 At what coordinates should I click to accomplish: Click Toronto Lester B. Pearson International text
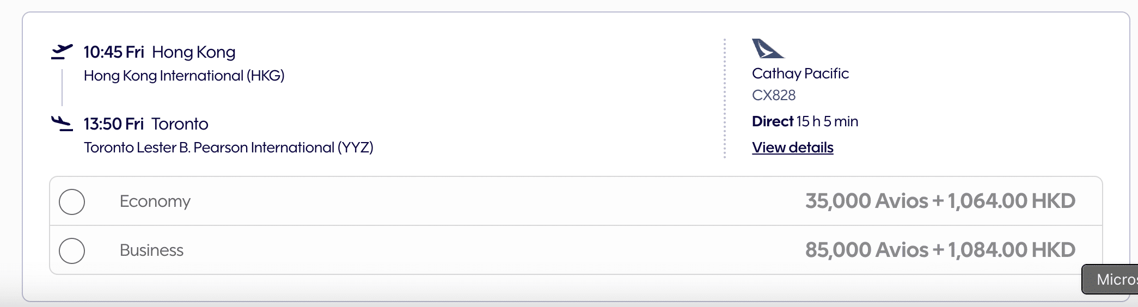[228, 148]
